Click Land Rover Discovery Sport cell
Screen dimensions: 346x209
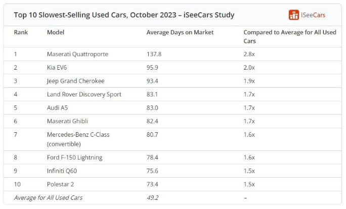tap(84, 94)
